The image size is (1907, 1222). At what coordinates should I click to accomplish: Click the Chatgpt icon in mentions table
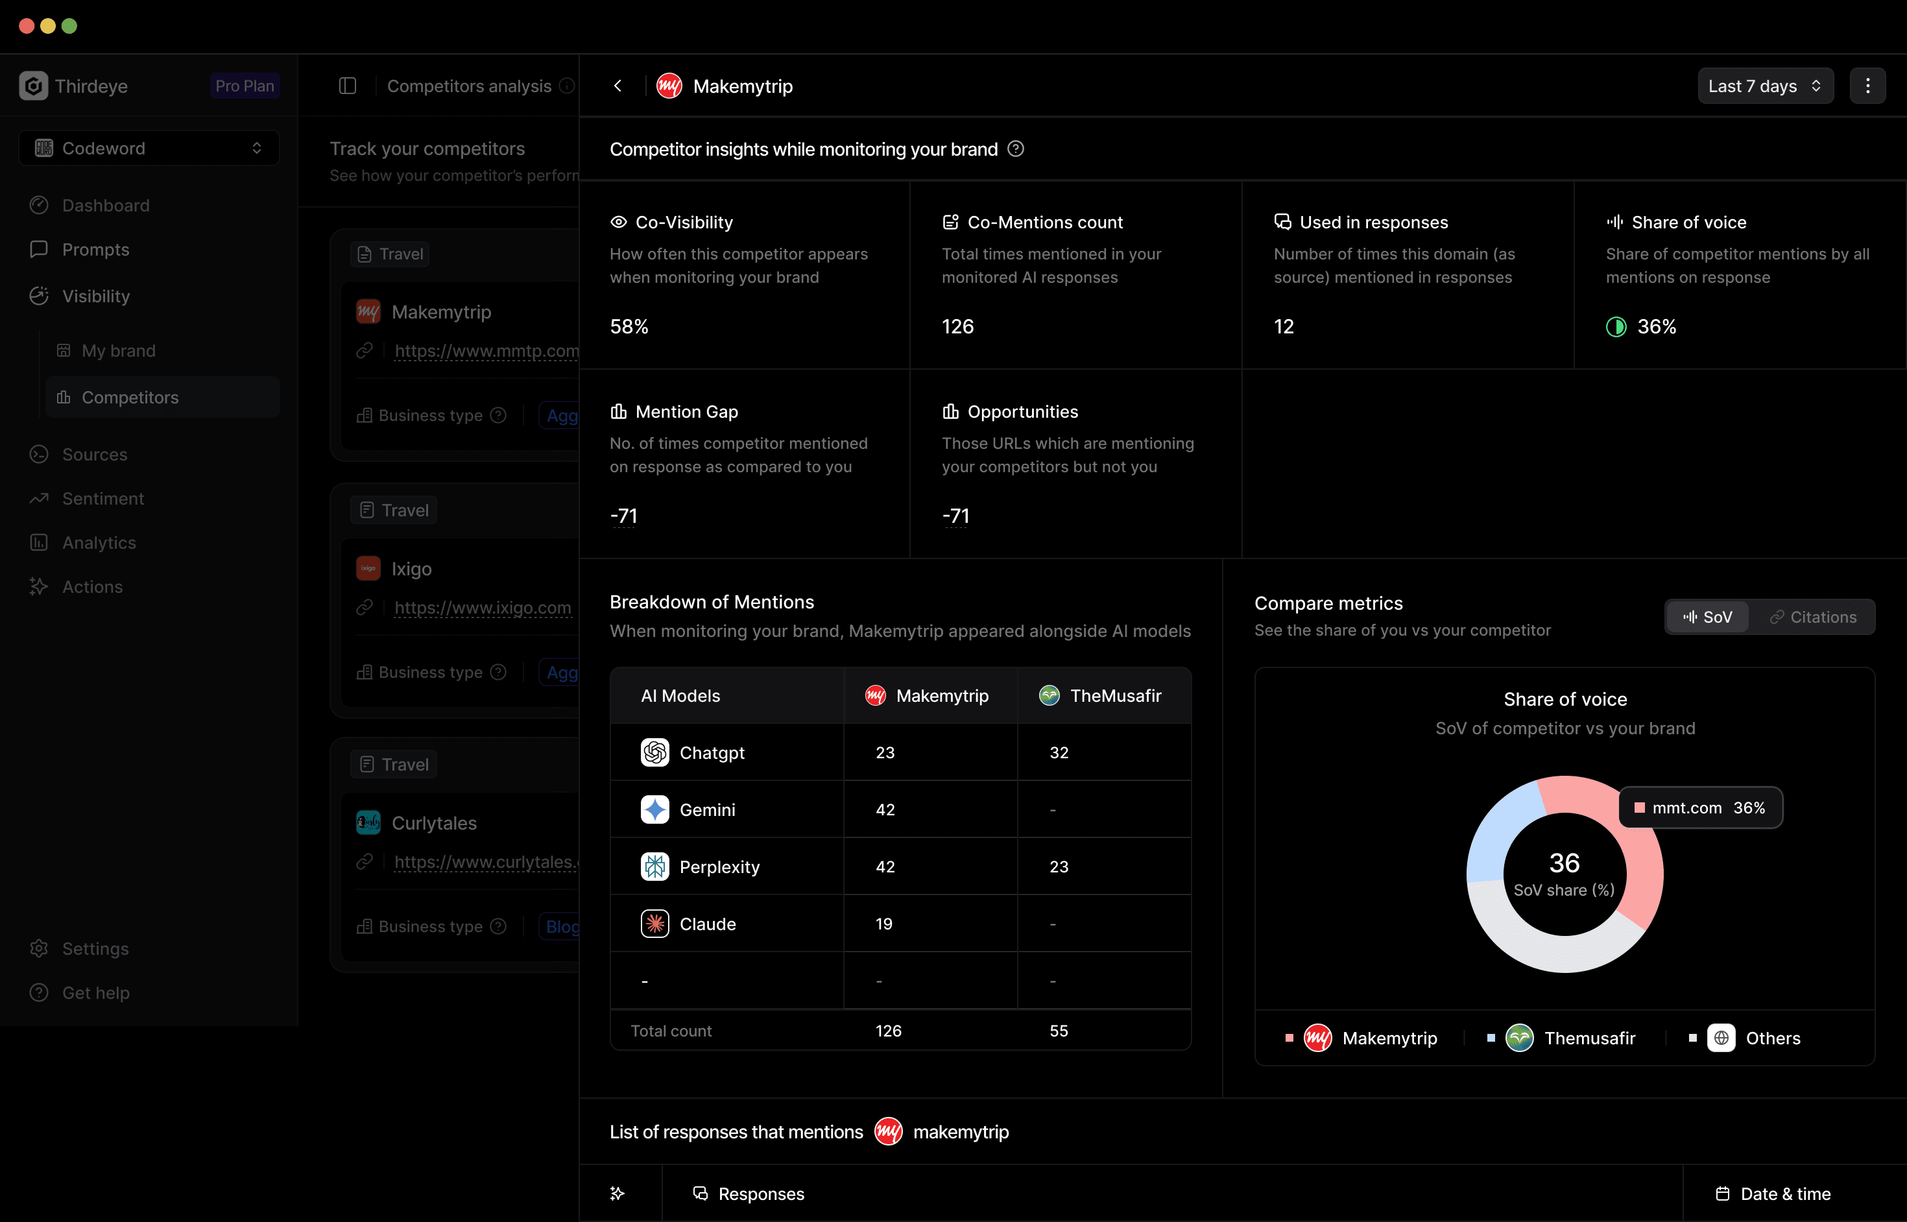point(654,752)
